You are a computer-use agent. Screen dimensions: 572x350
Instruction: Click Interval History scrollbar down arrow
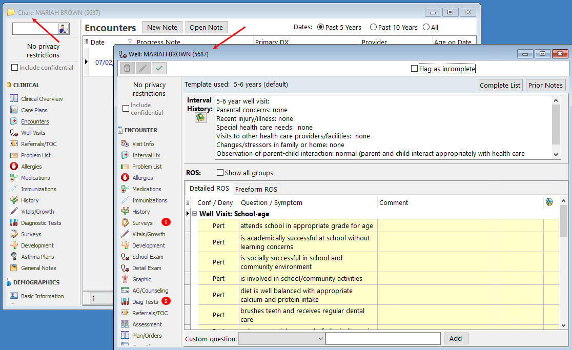pos(556,155)
